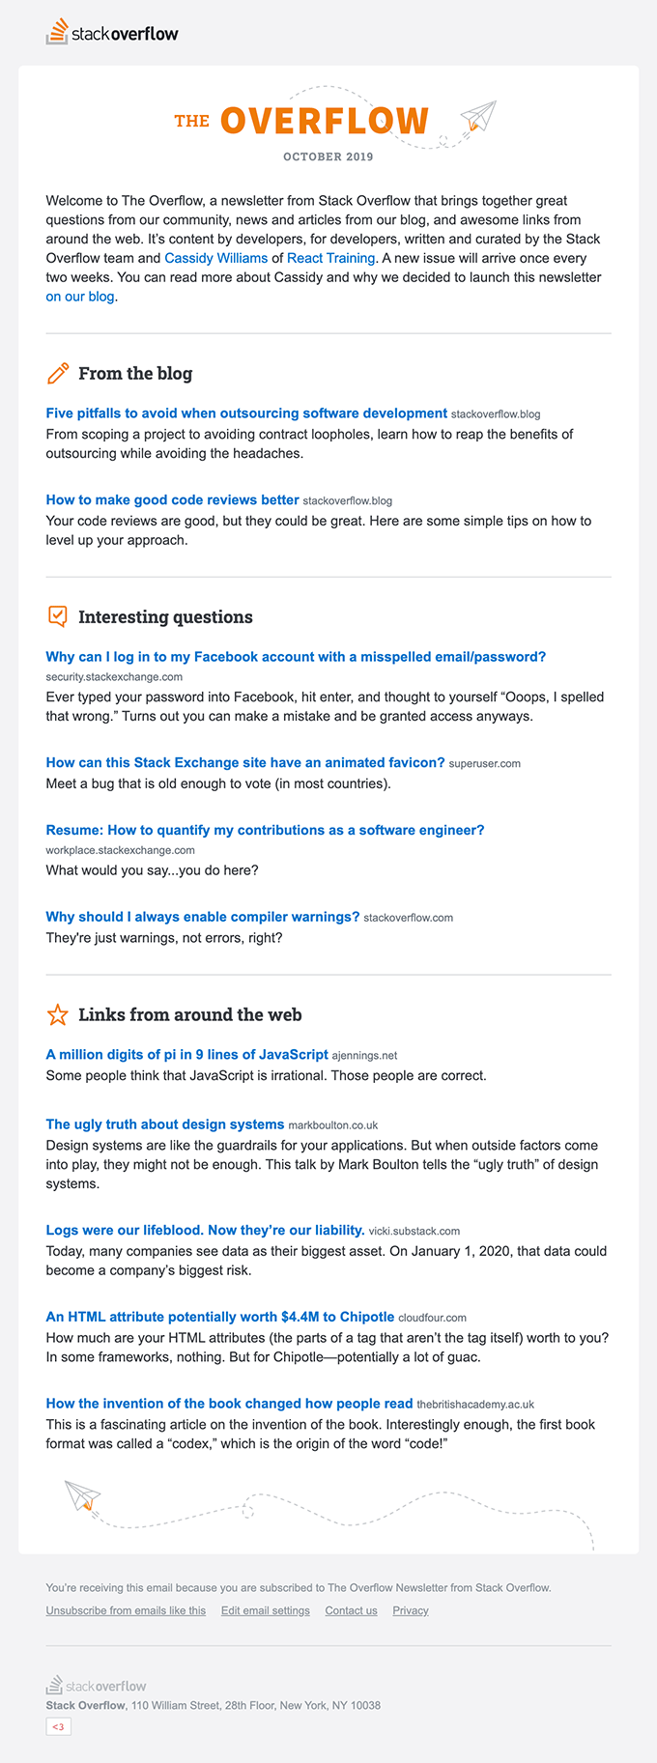Click the <3 heart badge in footer

(58, 1726)
